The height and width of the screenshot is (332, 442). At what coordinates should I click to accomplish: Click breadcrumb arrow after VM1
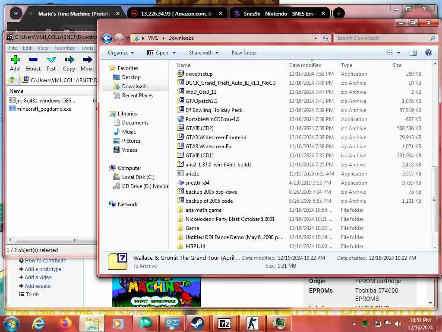coord(163,38)
